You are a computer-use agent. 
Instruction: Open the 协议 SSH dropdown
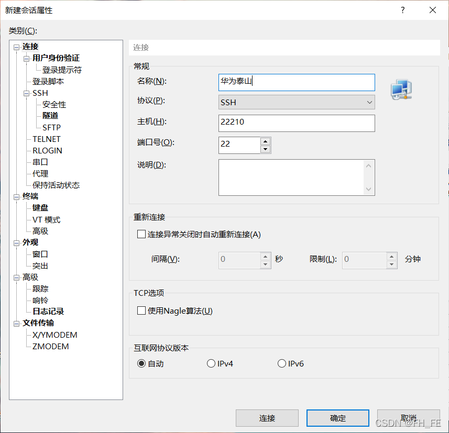pyautogui.click(x=297, y=102)
